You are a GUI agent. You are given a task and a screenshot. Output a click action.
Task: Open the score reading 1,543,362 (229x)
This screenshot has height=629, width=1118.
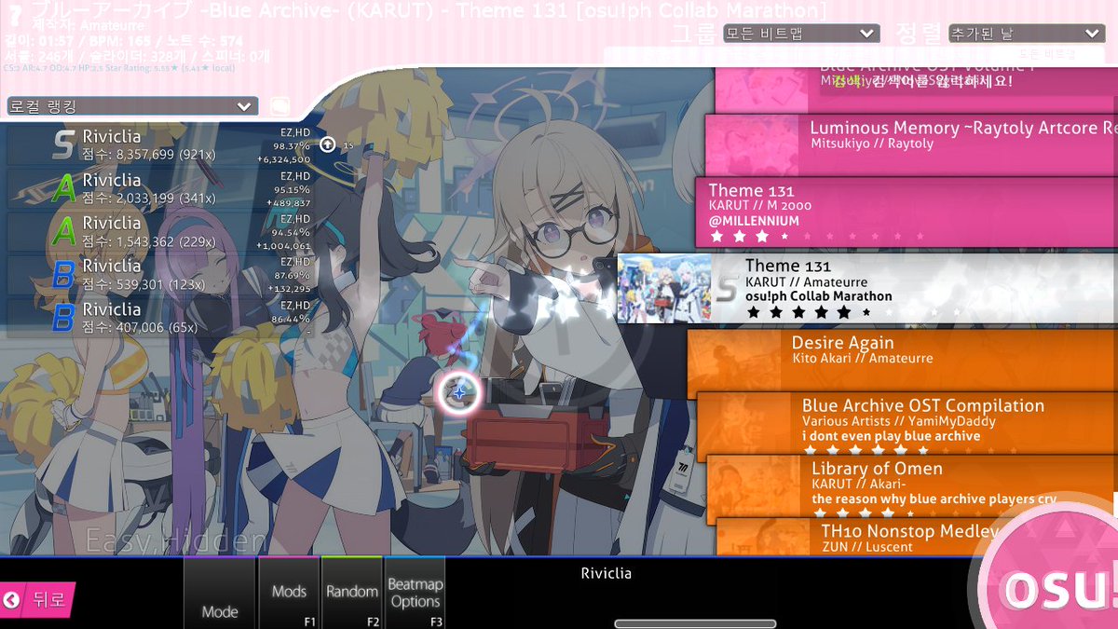point(161,232)
